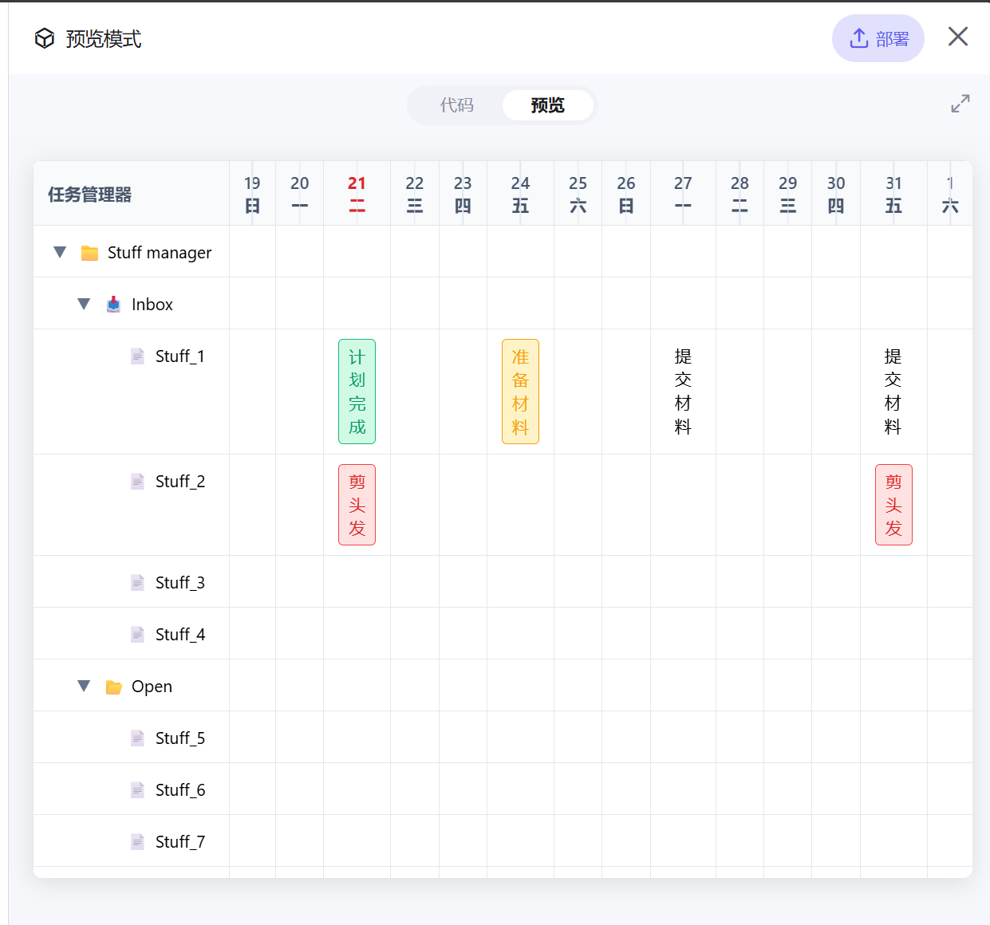Select the Inbox row label
The height and width of the screenshot is (925, 990).
click(x=152, y=305)
